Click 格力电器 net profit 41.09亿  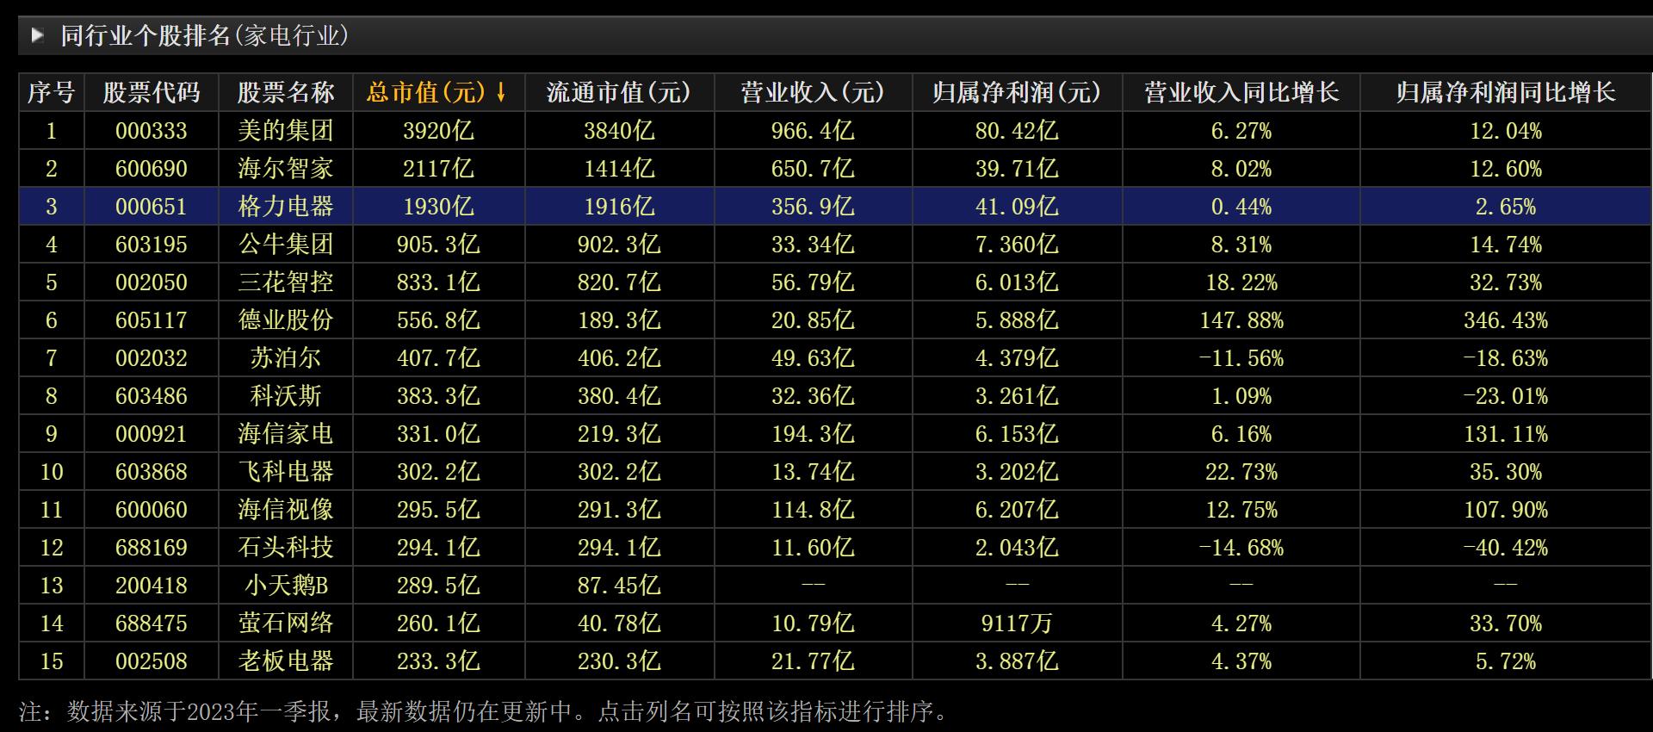[x=1017, y=207]
